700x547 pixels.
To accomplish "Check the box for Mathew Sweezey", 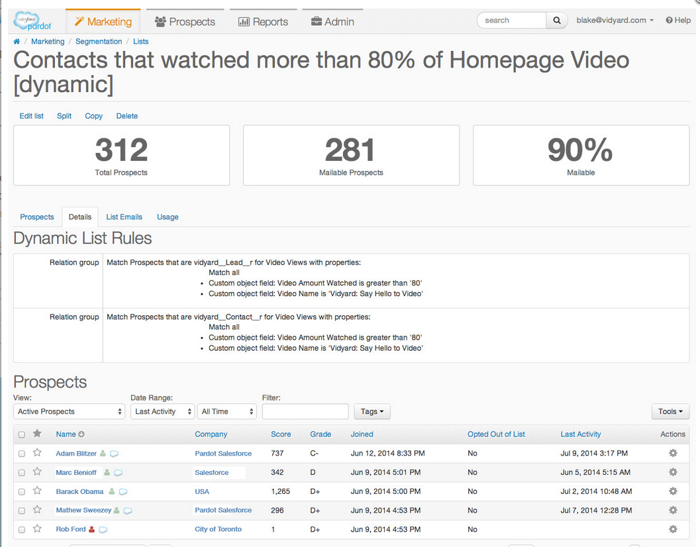I will [x=21, y=511].
